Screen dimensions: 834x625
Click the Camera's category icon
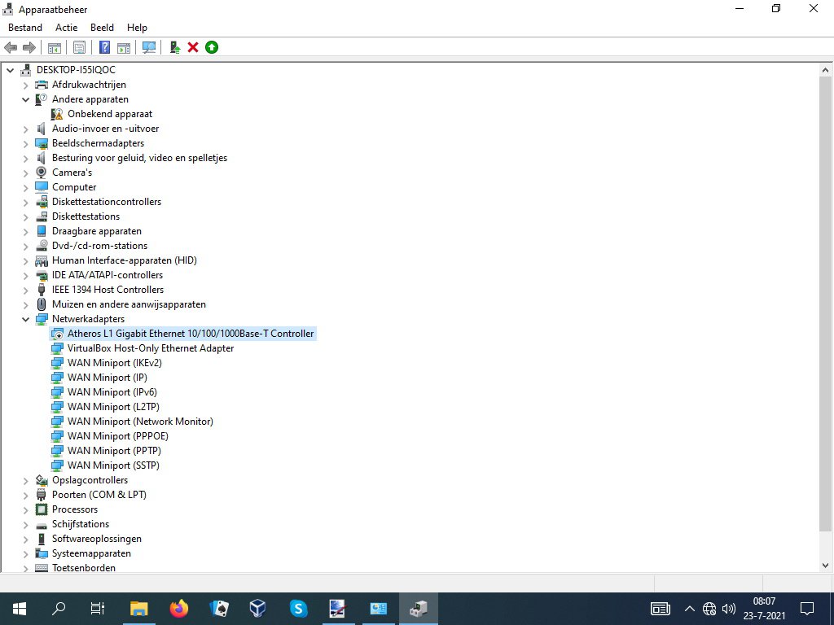coord(41,173)
